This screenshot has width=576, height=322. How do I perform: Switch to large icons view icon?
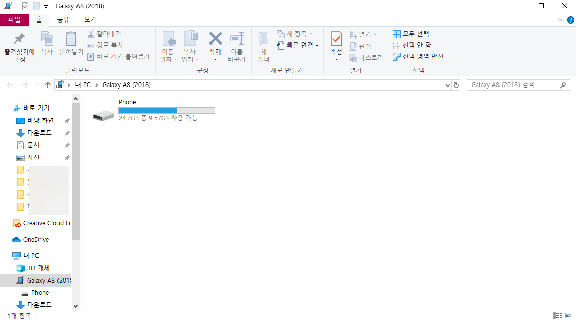[x=569, y=316]
